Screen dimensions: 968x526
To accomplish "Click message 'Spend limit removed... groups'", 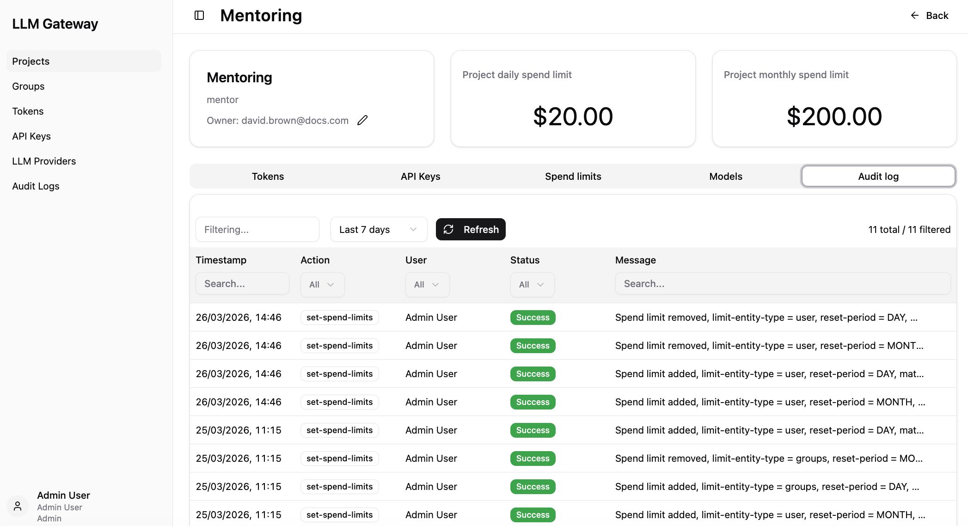I will click(x=769, y=458).
